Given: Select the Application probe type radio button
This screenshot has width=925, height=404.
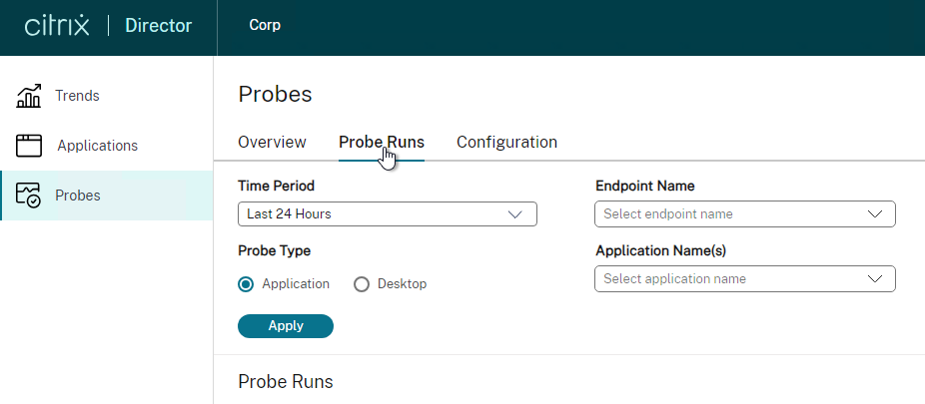Looking at the screenshot, I should click(x=246, y=284).
